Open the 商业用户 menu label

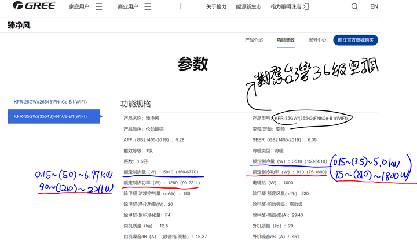(127, 6)
